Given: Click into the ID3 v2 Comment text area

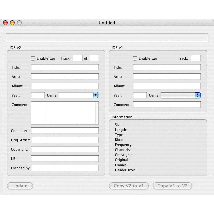Looking at the screenshot, I should [63, 113].
